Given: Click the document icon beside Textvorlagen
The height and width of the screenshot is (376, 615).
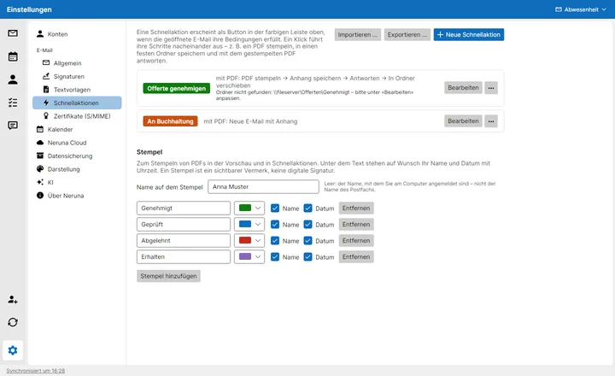Looking at the screenshot, I should click(x=46, y=90).
